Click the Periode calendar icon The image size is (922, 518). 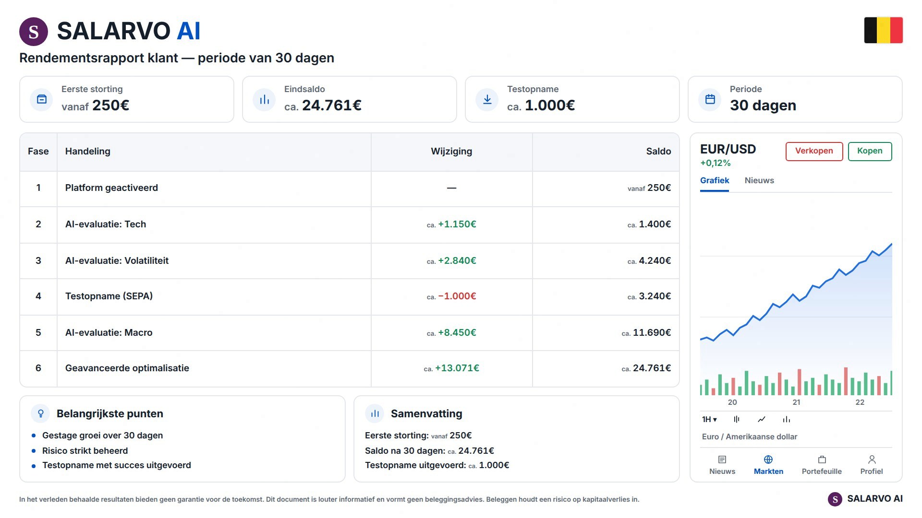coord(710,99)
